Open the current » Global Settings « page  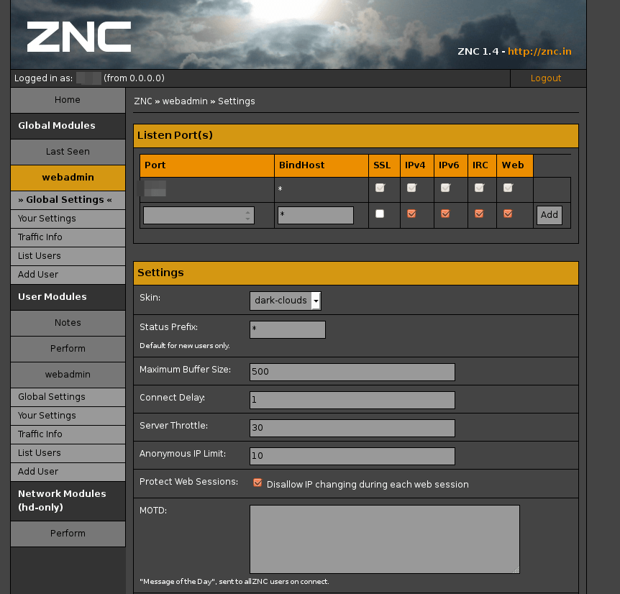pos(68,200)
